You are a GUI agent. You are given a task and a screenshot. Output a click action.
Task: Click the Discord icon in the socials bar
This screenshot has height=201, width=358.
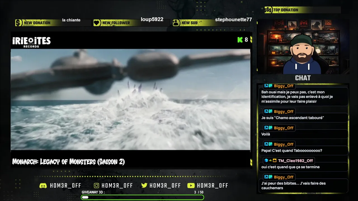pos(43,186)
